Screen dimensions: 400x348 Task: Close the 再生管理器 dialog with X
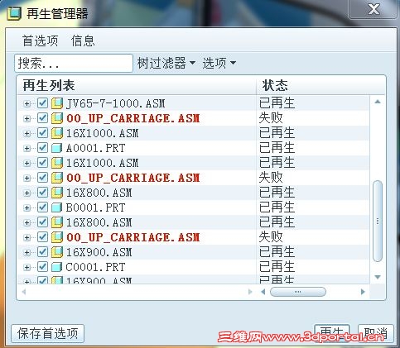pos(373,9)
